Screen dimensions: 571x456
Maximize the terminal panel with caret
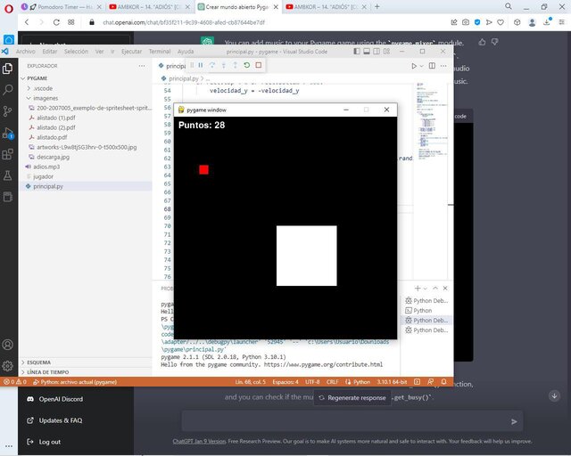point(435,288)
